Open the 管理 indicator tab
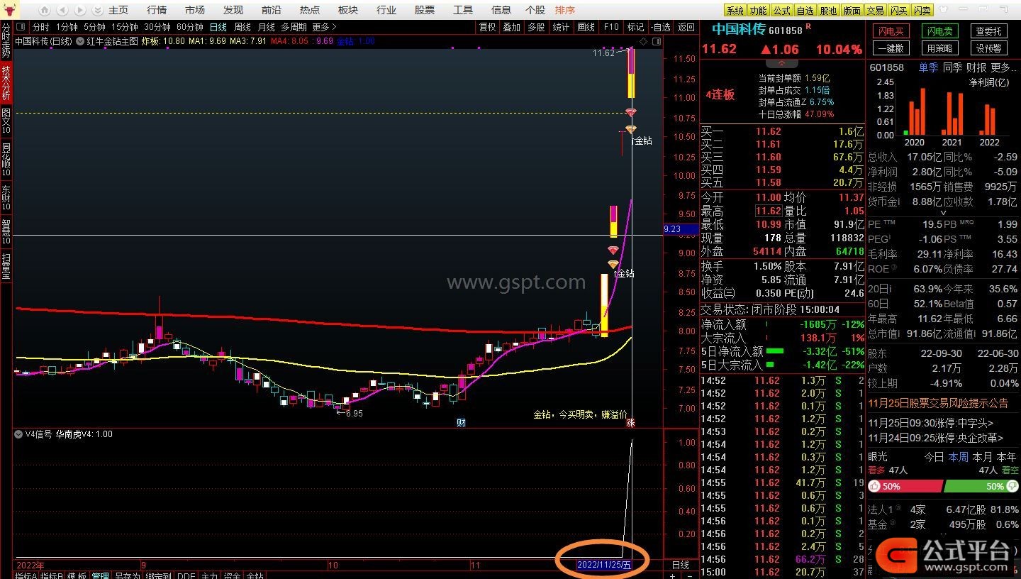Viewport: 1021px width, 579px height. click(x=100, y=575)
